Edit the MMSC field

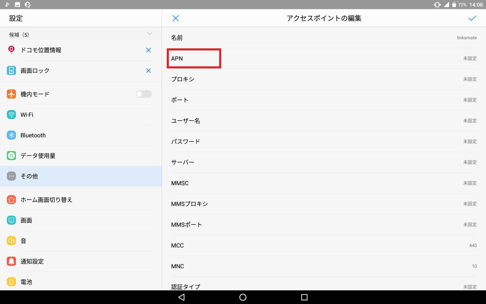(324, 183)
